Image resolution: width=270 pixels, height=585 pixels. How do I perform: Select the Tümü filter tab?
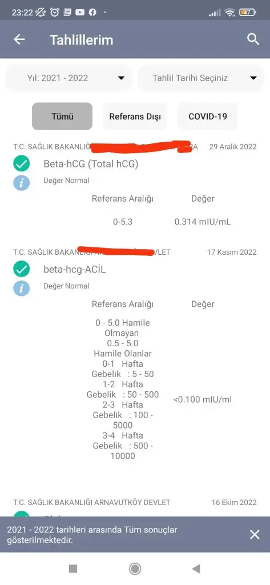(62, 117)
